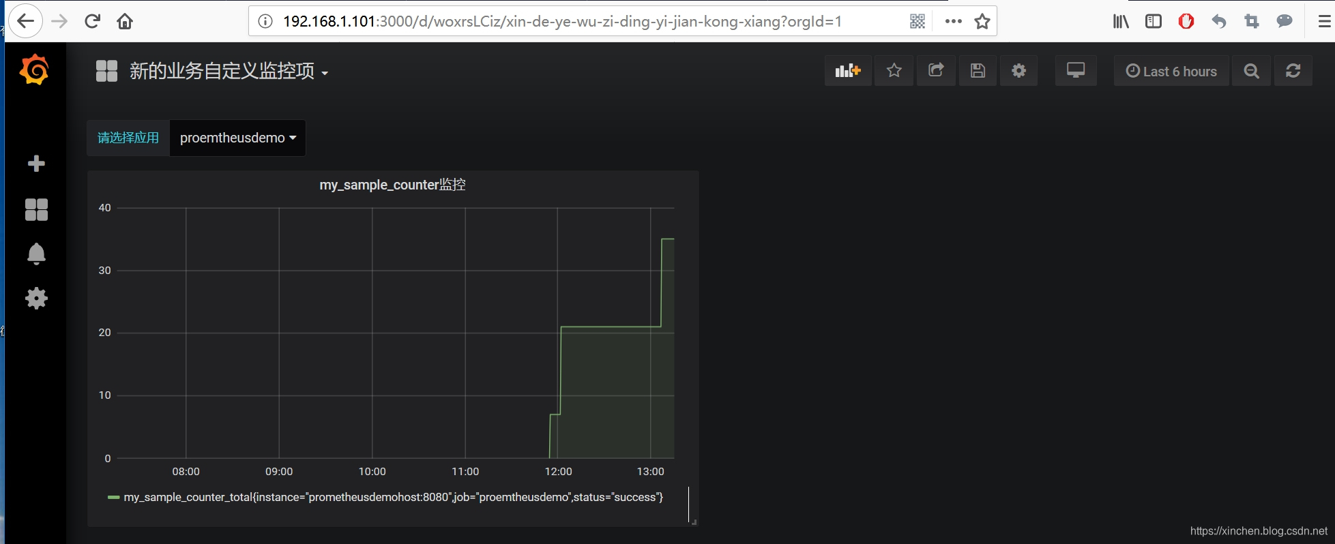Go forward in browser history
The height and width of the screenshot is (544, 1335).
60,21
